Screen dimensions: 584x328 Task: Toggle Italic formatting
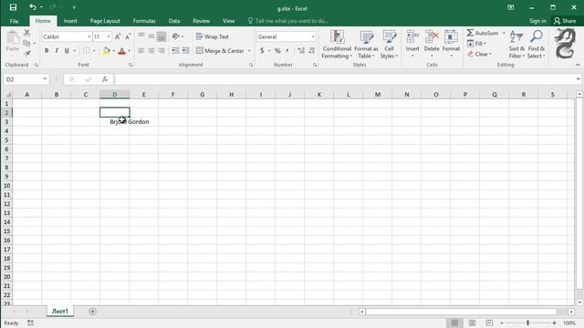pos(57,51)
